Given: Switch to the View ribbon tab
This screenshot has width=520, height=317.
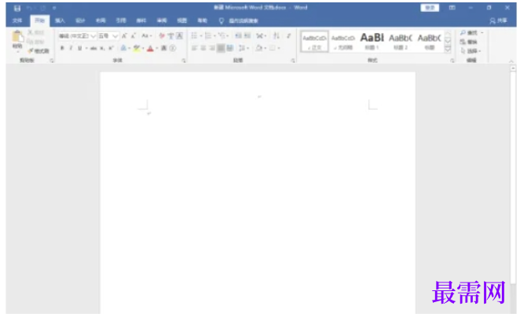Looking at the screenshot, I should pos(181,20).
